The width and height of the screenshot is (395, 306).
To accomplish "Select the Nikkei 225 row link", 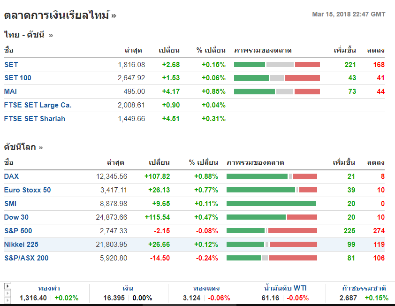I will [21, 245].
